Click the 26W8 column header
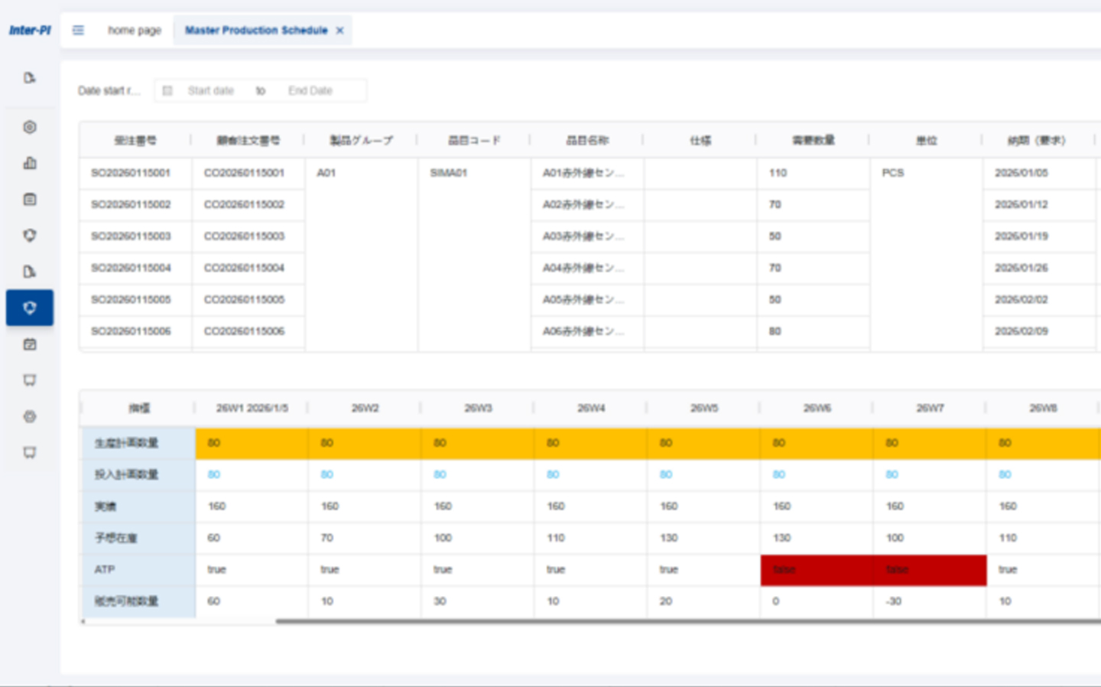The image size is (1101, 687). [1043, 409]
